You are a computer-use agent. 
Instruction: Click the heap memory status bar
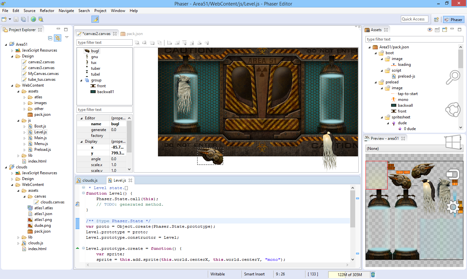coord(349,274)
